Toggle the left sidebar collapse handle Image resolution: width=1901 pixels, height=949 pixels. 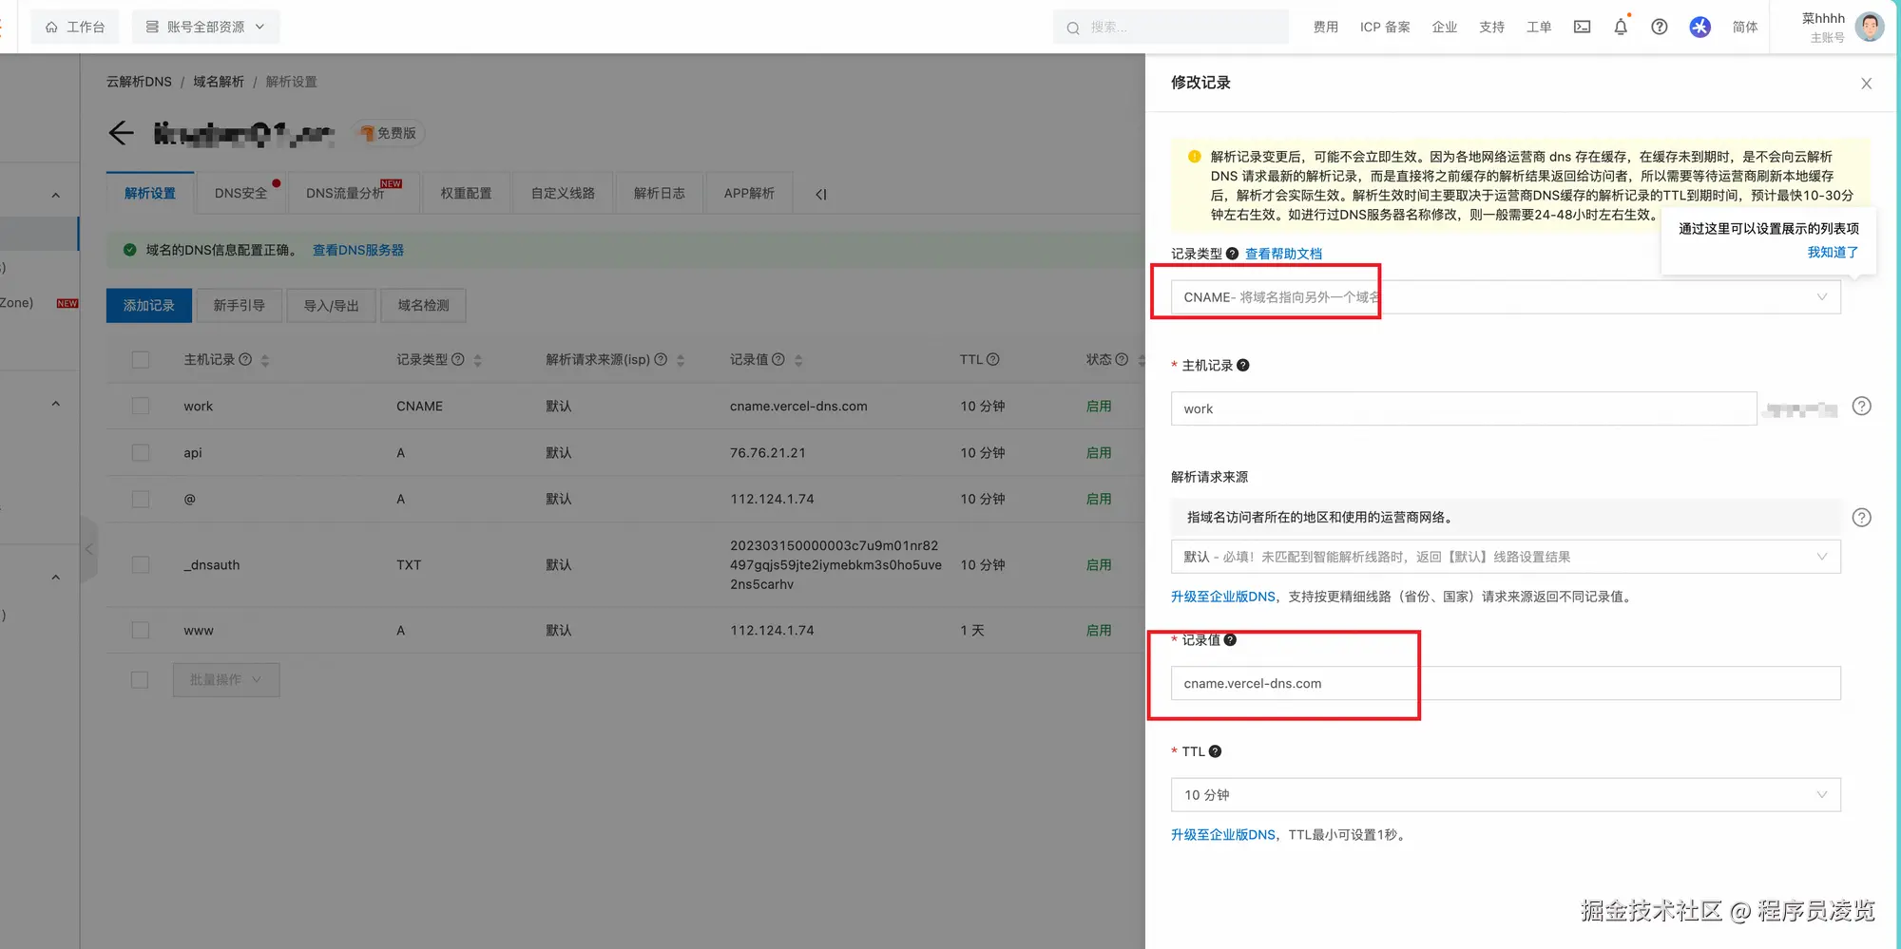click(88, 549)
